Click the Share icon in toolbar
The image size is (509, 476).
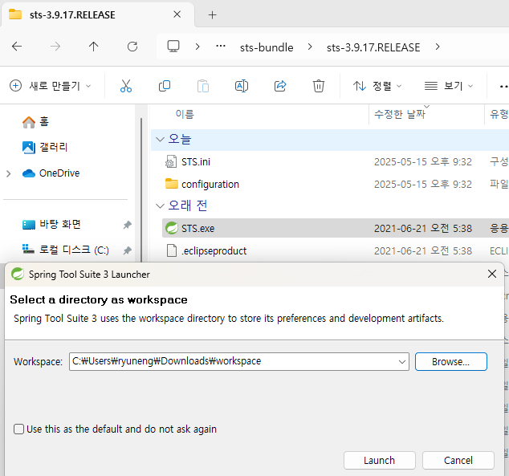pyautogui.click(x=280, y=86)
